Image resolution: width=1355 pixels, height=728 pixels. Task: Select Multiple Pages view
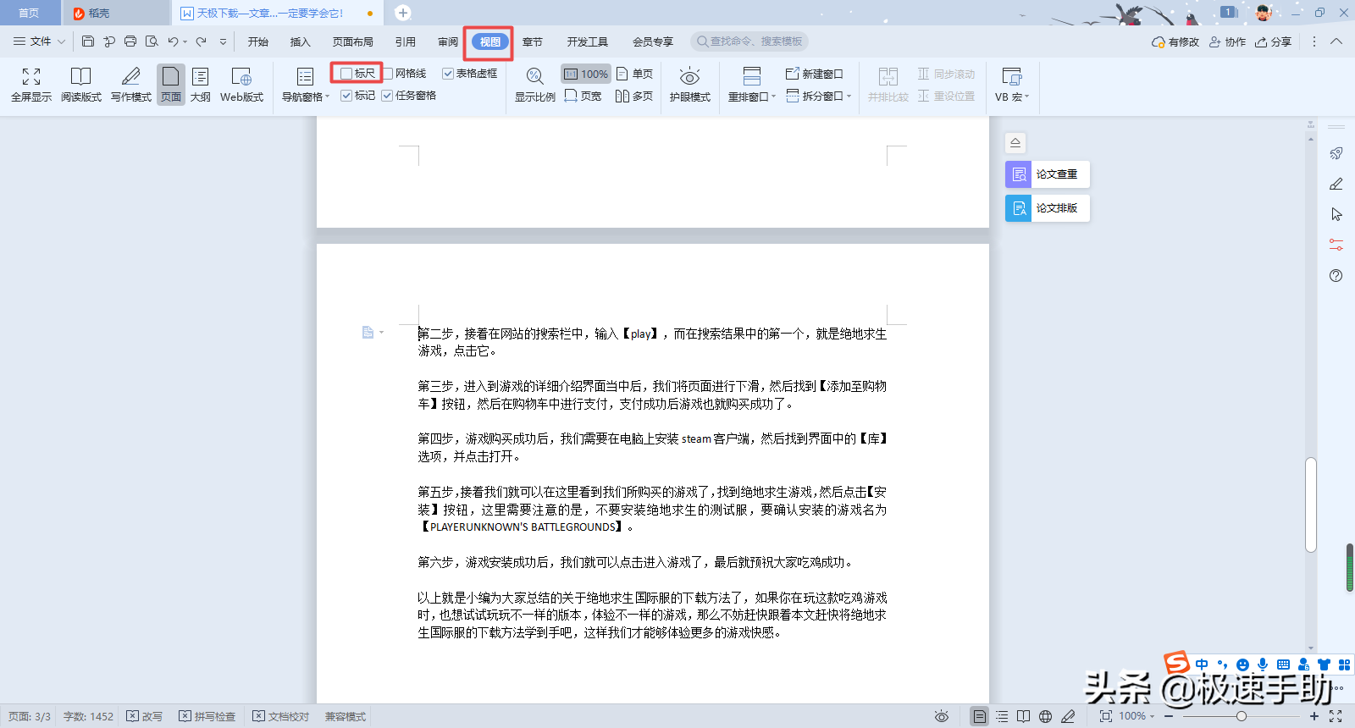(x=634, y=96)
